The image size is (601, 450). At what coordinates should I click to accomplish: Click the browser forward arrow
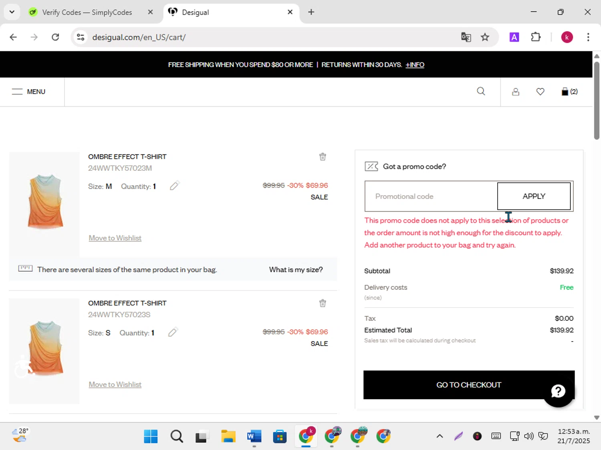pyautogui.click(x=34, y=37)
